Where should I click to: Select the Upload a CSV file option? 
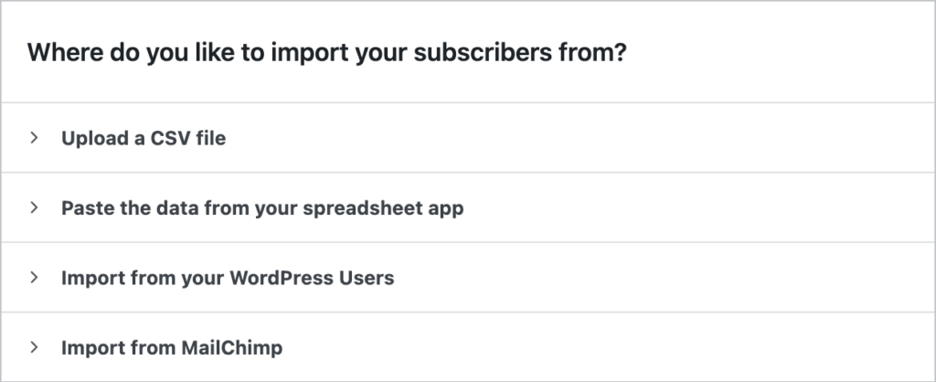[144, 139]
